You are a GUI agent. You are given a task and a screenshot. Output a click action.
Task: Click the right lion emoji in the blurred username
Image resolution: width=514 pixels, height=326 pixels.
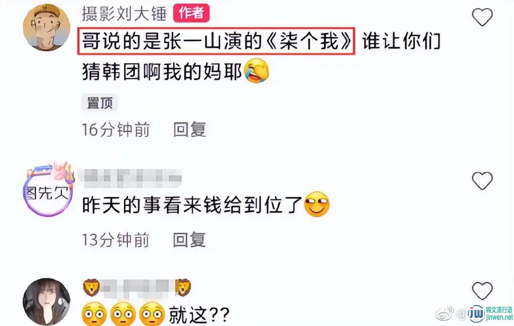(183, 288)
